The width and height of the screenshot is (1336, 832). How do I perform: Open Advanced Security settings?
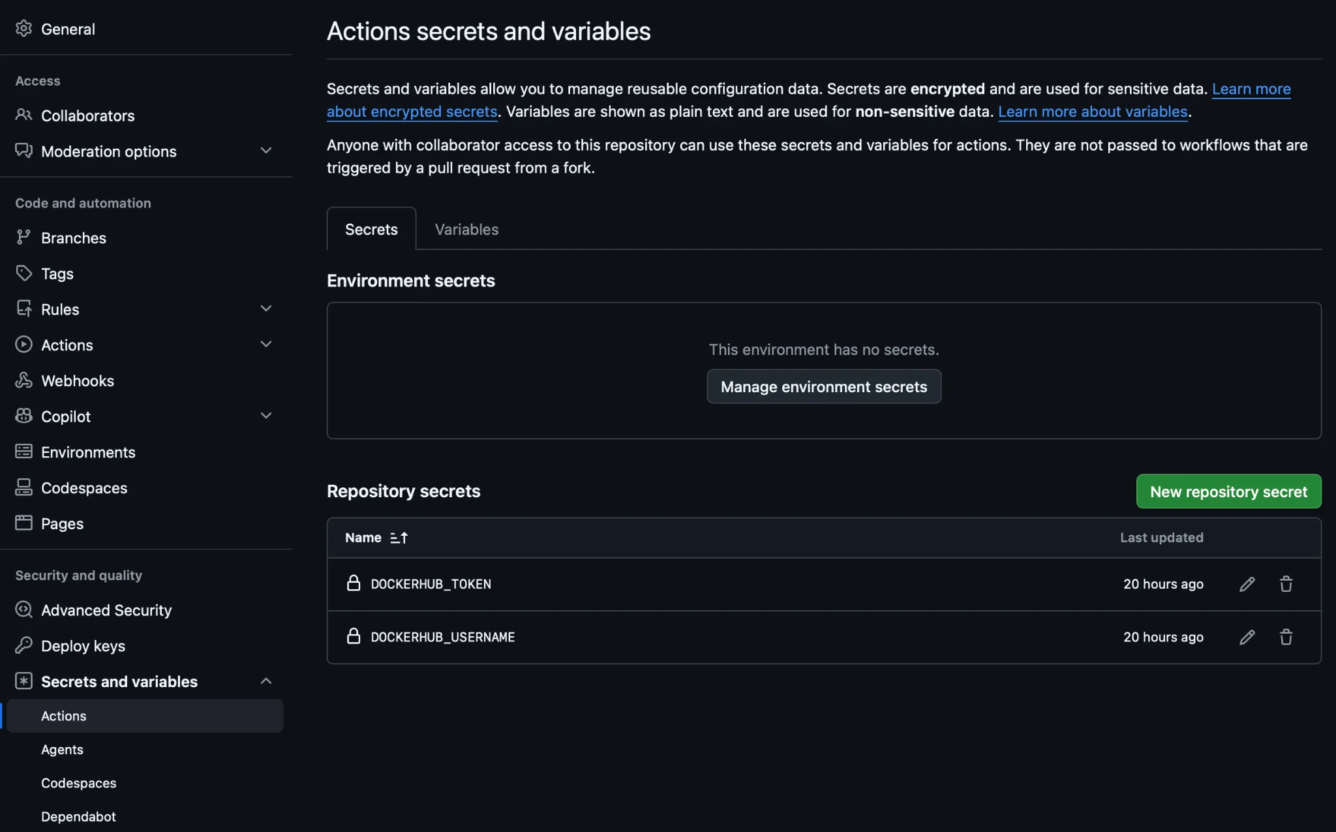pos(106,609)
